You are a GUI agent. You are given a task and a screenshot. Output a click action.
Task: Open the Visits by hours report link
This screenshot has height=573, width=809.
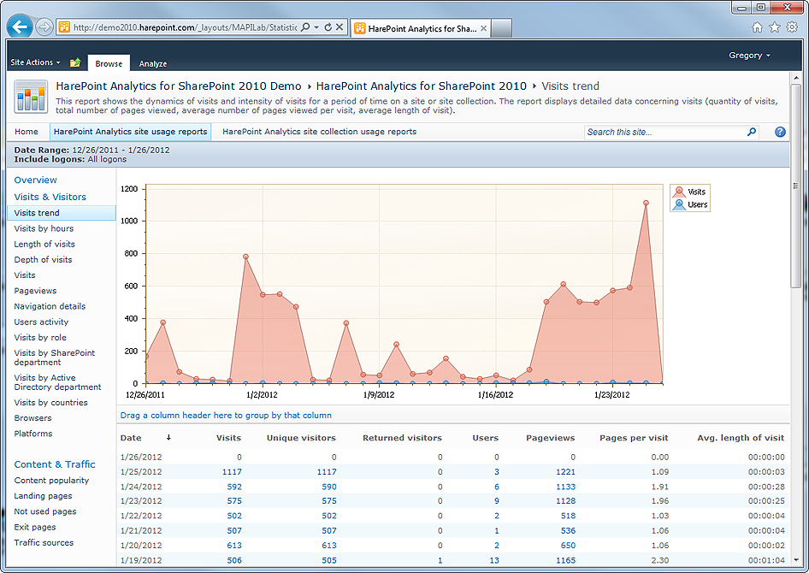[44, 228]
